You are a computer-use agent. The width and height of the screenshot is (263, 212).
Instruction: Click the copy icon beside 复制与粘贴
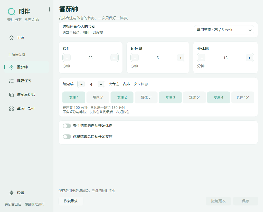click(11, 95)
